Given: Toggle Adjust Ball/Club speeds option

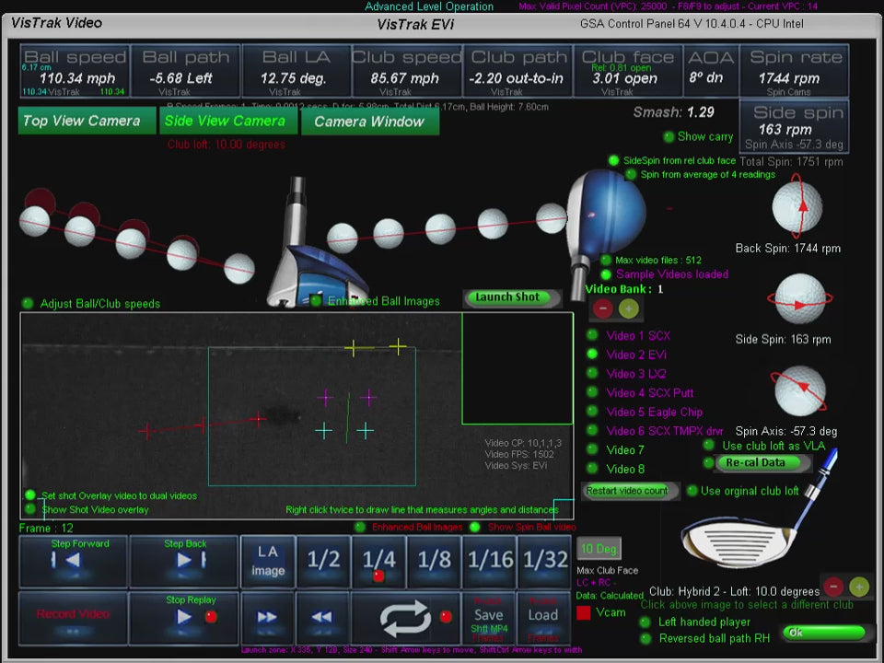Looking at the screenshot, I should (27, 303).
